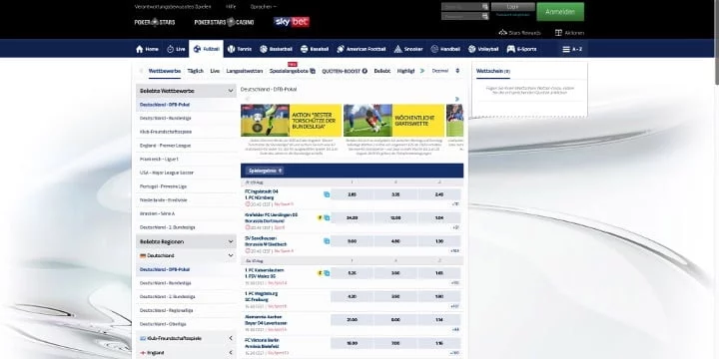719x359 pixels.
Task: Open the A-Z sports list menu
Action: (x=572, y=49)
